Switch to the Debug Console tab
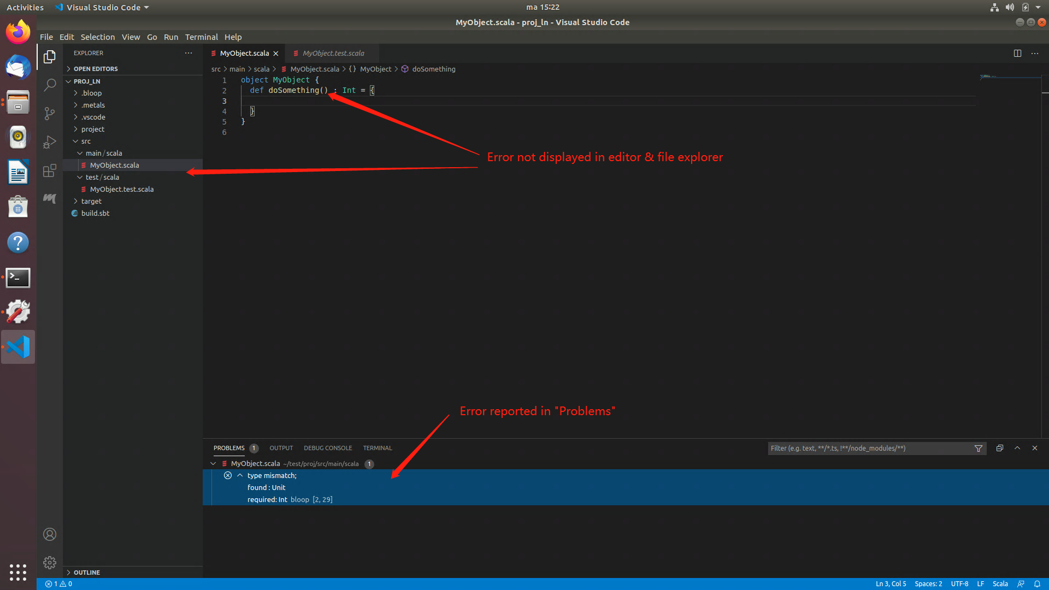Screen dimensions: 1049x590 pyautogui.click(x=328, y=448)
